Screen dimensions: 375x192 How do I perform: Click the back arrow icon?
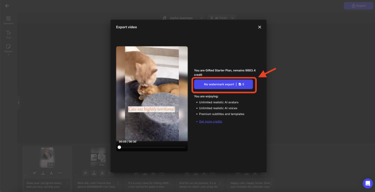coord(7,6)
